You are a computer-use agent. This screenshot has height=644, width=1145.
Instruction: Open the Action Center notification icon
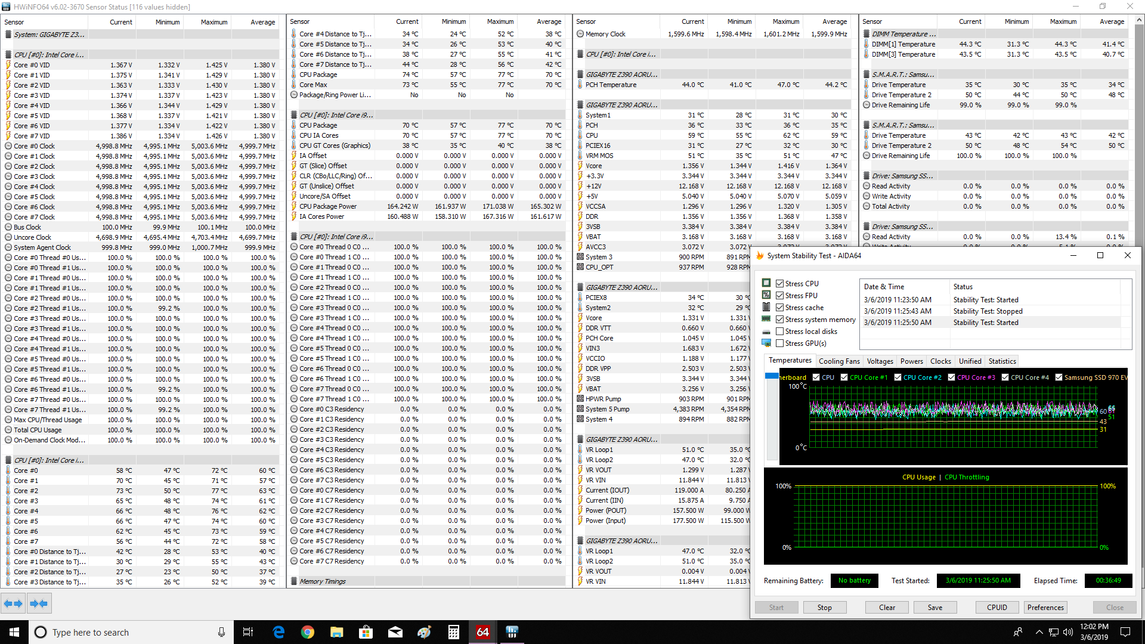[x=1125, y=632]
